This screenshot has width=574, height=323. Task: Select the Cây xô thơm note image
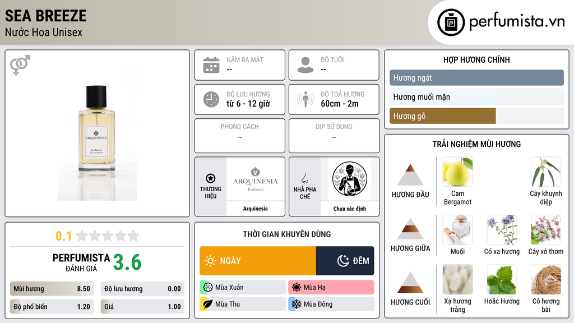(546, 230)
